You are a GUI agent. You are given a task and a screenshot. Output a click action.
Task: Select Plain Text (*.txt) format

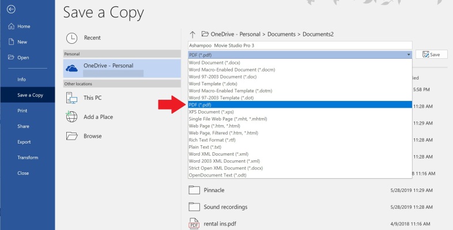300,147
